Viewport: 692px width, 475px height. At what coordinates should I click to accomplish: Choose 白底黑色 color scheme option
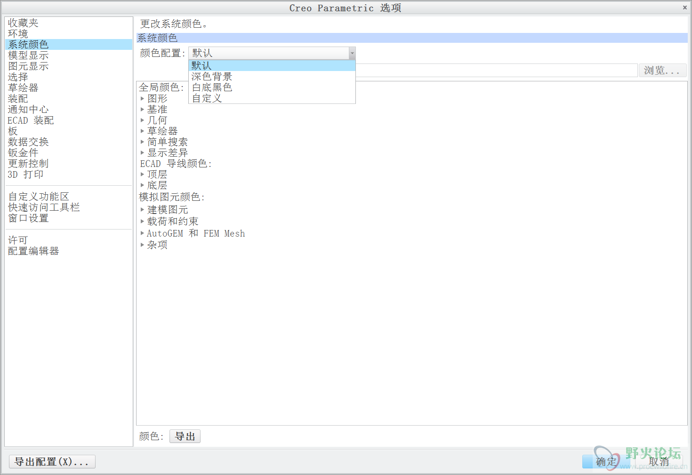(x=272, y=87)
